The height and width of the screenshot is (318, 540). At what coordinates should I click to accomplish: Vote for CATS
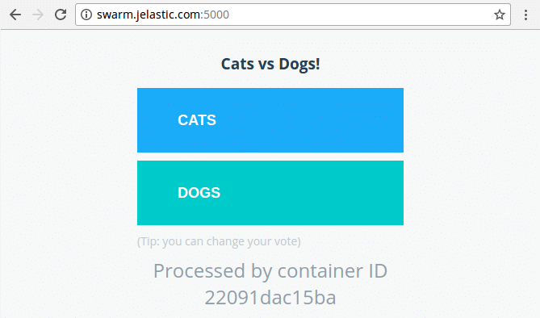(x=270, y=120)
